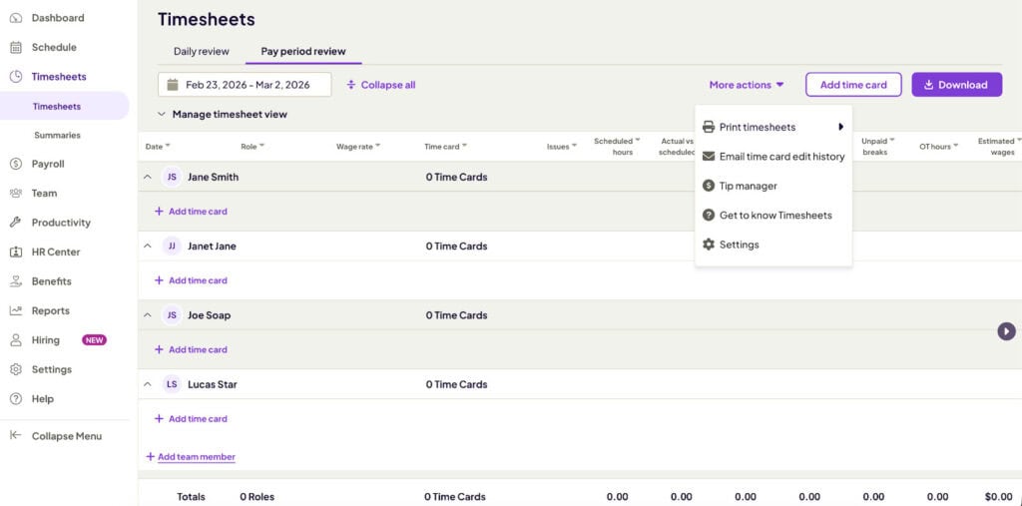Expand Manage timesheet view section
Image resolution: width=1022 pixels, height=506 pixels.
(x=223, y=114)
